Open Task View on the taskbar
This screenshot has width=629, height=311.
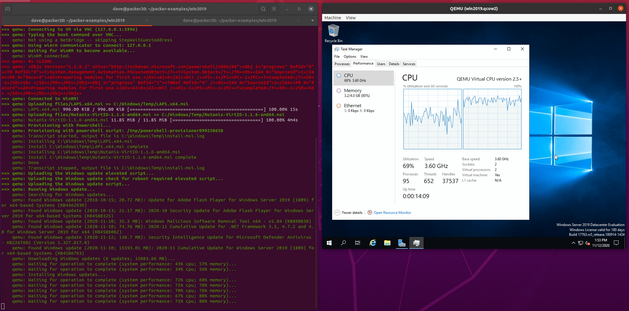[358, 243]
